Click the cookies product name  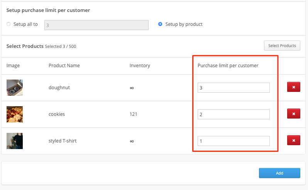point(57,114)
